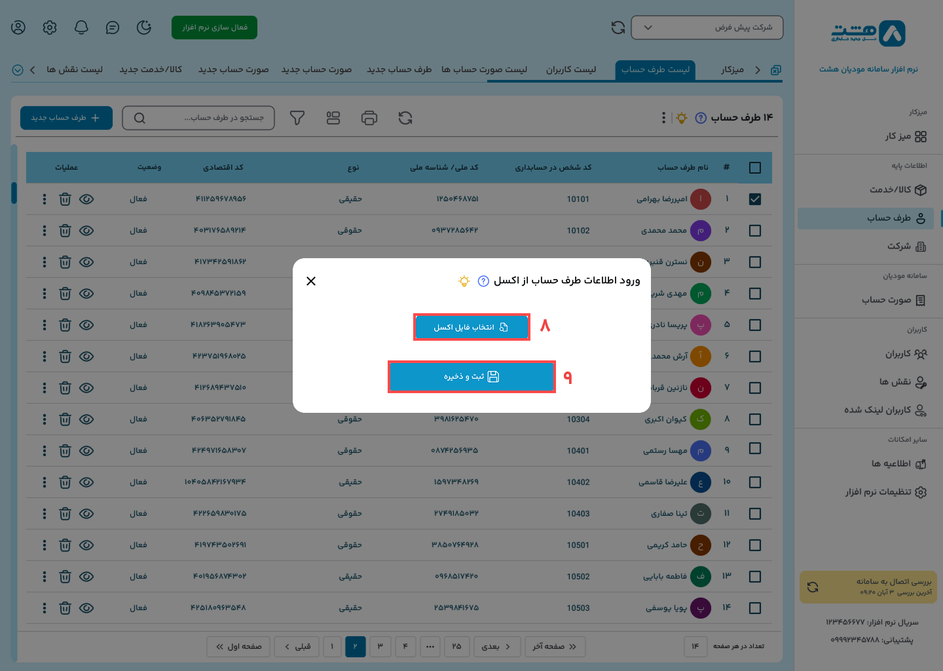Screen dimensions: 943x671
Task: Open the items-per-page dropdown showing ۱۴
Action: [x=695, y=647]
